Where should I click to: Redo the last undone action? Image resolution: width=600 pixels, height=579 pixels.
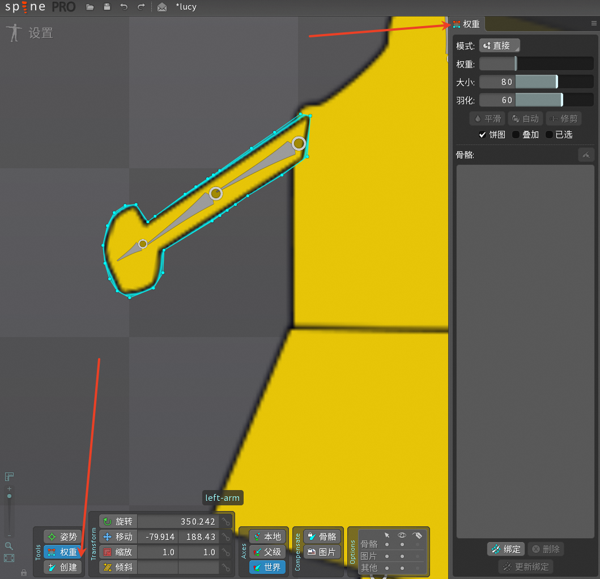pos(141,7)
